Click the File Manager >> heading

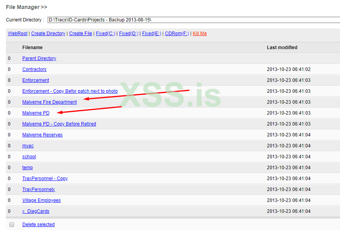pos(27,7)
